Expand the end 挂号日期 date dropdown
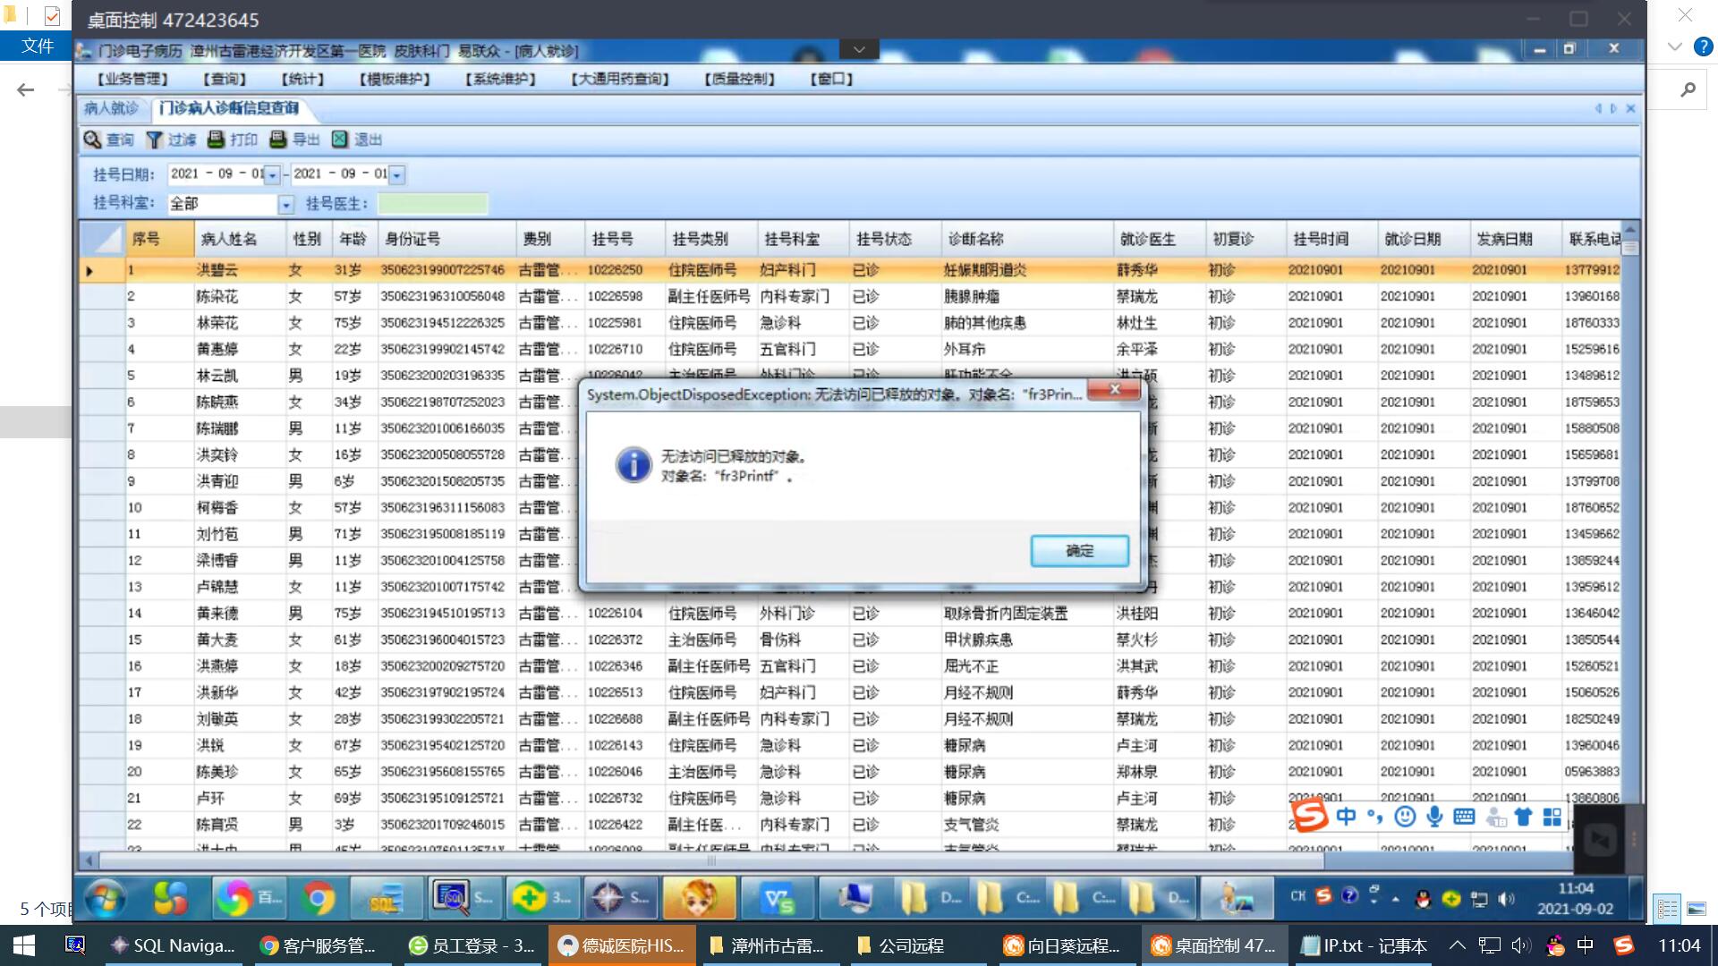This screenshot has height=966, width=1718. [397, 175]
